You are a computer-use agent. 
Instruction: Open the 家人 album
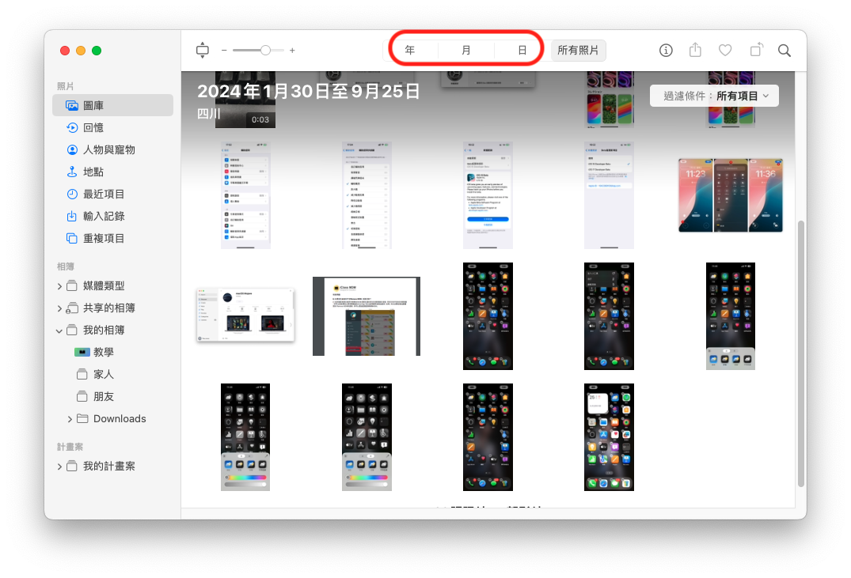104,375
